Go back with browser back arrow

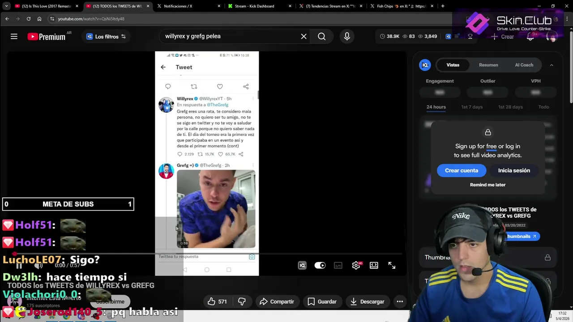tap(7, 19)
